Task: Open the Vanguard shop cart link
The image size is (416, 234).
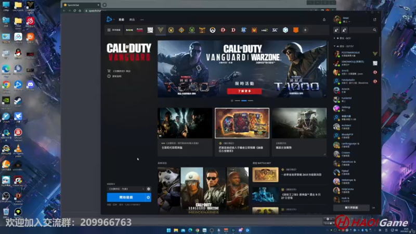Action: [x=119, y=71]
